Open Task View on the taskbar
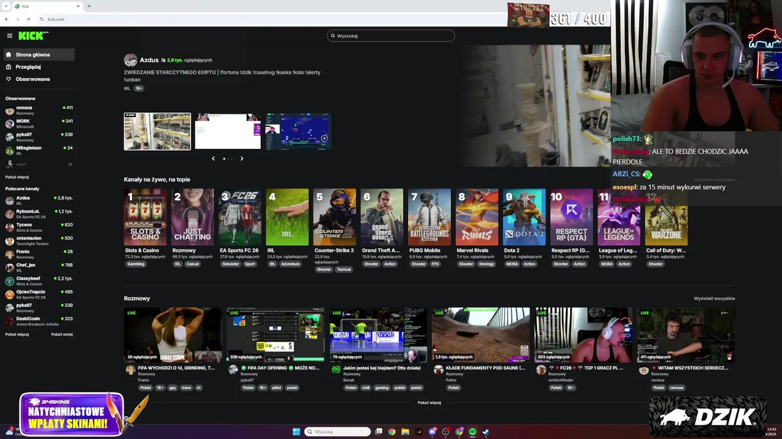The image size is (782, 439). 379,432
